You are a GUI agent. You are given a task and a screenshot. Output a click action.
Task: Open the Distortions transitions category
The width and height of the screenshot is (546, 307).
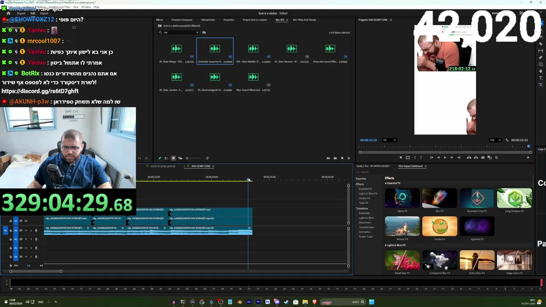coord(365,223)
